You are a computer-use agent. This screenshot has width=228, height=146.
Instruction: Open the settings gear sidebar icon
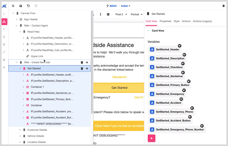pyautogui.click(x=4, y=67)
